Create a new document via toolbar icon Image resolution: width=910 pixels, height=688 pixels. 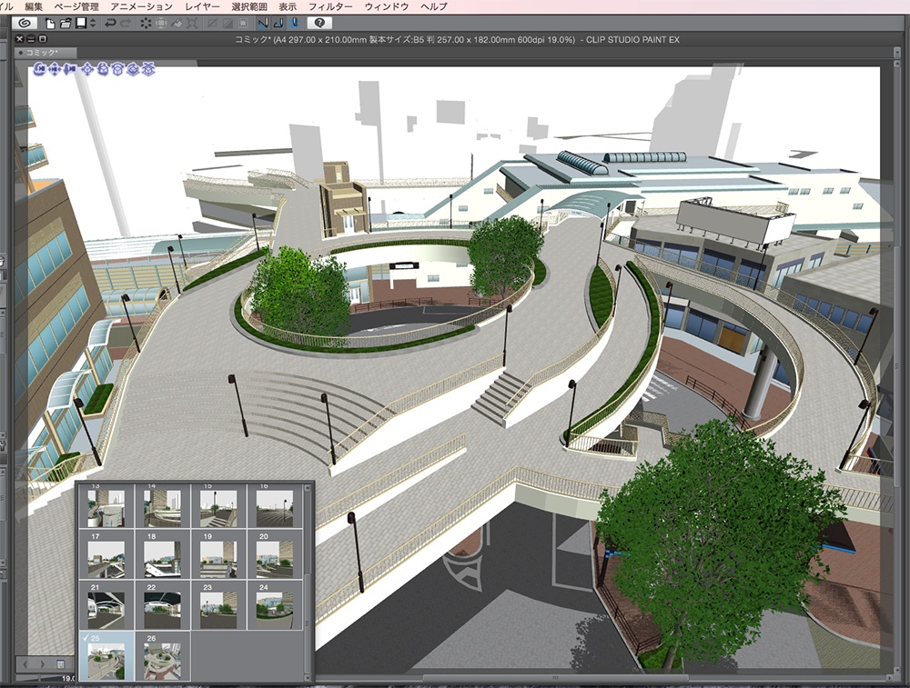pyautogui.click(x=50, y=24)
